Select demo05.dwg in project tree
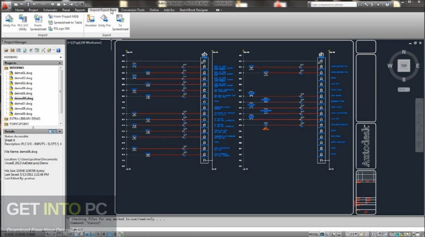 [23, 93]
